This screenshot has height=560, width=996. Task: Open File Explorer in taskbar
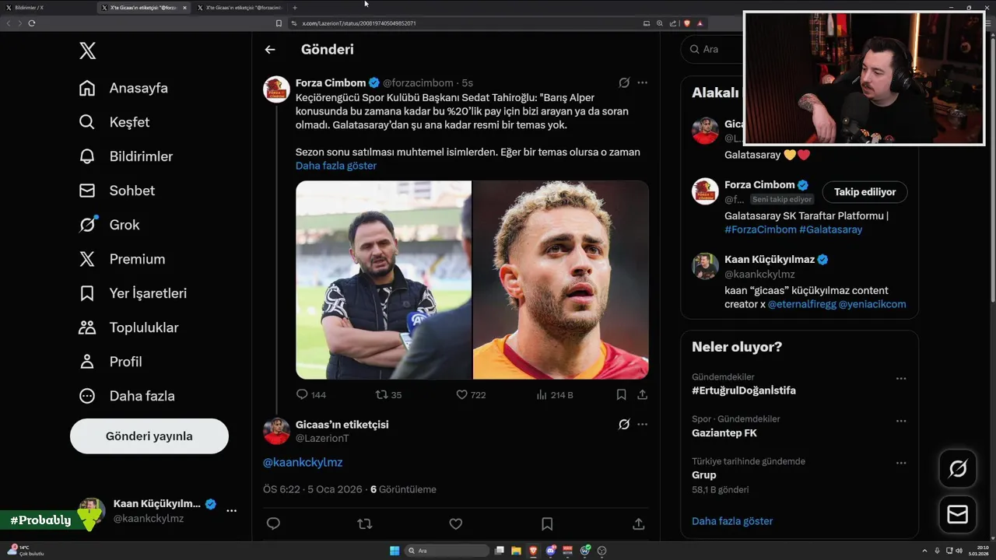(x=516, y=551)
